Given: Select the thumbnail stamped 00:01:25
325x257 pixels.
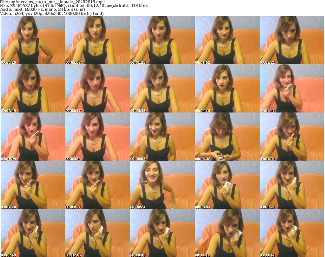Looking at the screenshot, I should (162, 40).
